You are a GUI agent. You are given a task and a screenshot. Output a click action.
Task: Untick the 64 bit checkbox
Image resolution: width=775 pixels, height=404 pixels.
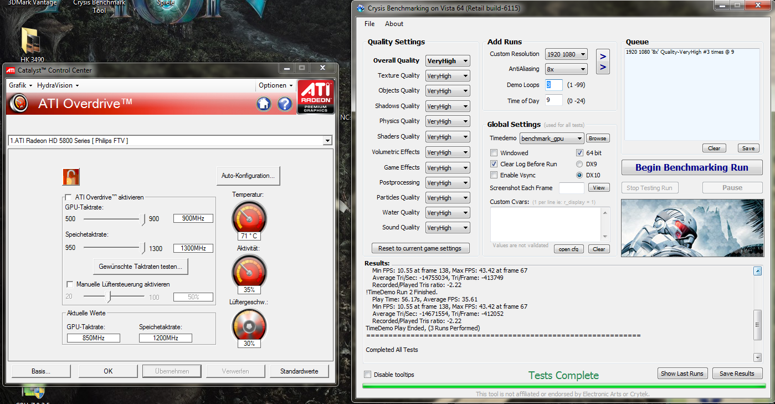pyautogui.click(x=579, y=153)
